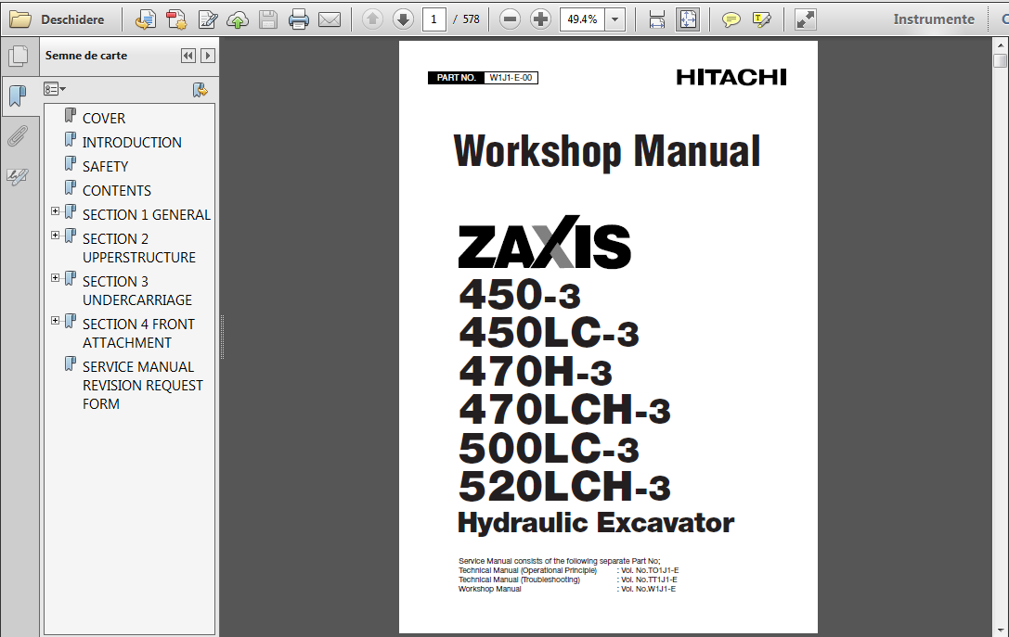Switch to read mode expand icon
This screenshot has height=637, width=1009.
pyautogui.click(x=805, y=19)
